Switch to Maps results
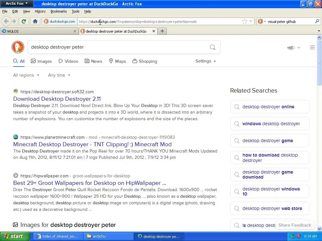Image resolution: width=322 pixels, height=241 pixels. click(x=117, y=61)
